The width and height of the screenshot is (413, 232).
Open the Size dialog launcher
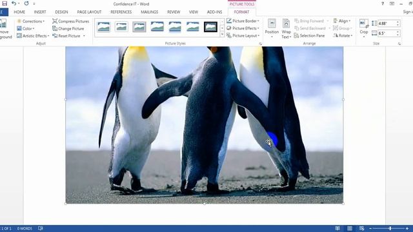coord(399,44)
